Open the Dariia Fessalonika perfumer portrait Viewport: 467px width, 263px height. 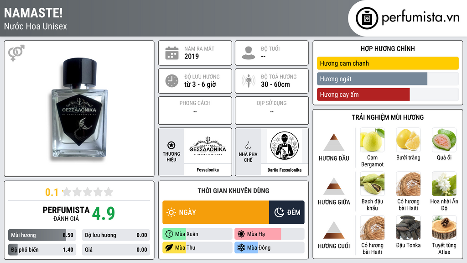[x=285, y=146]
